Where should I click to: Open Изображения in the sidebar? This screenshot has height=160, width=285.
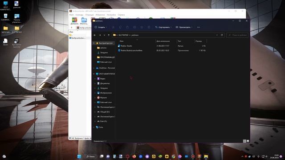(x=106, y=93)
